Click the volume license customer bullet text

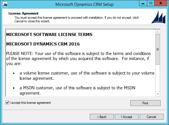87,76
